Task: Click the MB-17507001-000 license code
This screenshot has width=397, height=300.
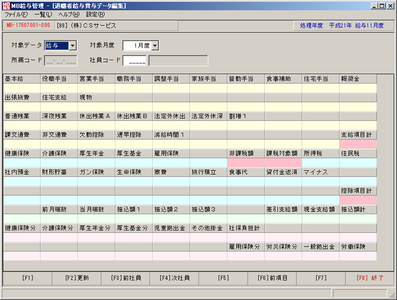Action: point(28,25)
